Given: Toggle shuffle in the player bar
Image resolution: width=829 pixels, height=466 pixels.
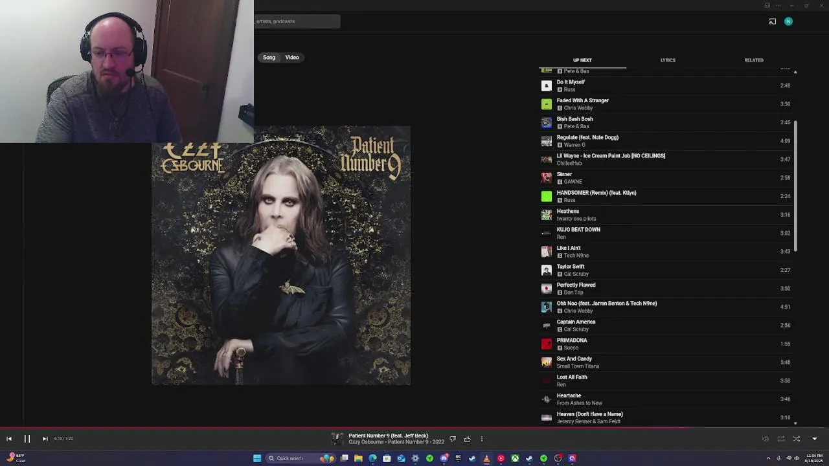Looking at the screenshot, I should 797,439.
